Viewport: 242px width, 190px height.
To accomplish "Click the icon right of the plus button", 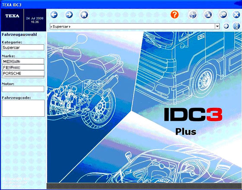I will [236, 26].
